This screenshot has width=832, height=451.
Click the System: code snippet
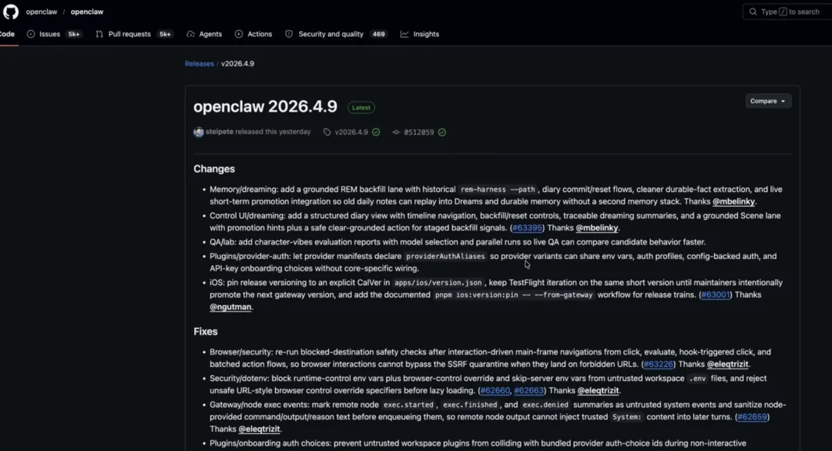click(x=626, y=417)
